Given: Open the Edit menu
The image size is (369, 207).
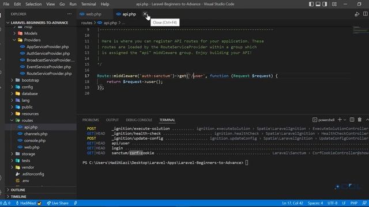Looking at the screenshot, I should (17, 4).
